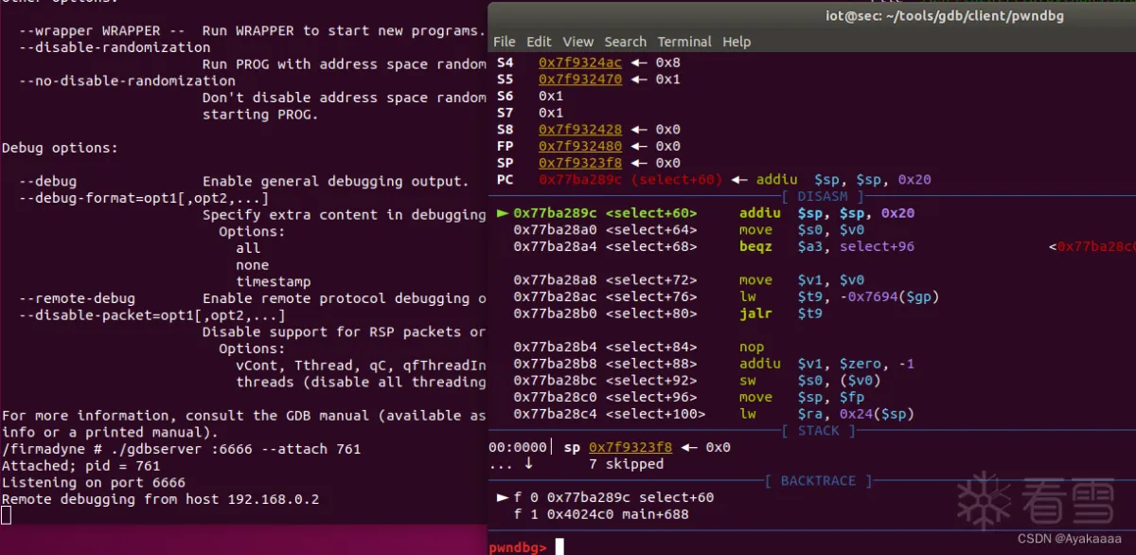Click the green current-instruction arrow in DISASM
Image resolution: width=1136 pixels, height=555 pixels.
click(x=502, y=213)
